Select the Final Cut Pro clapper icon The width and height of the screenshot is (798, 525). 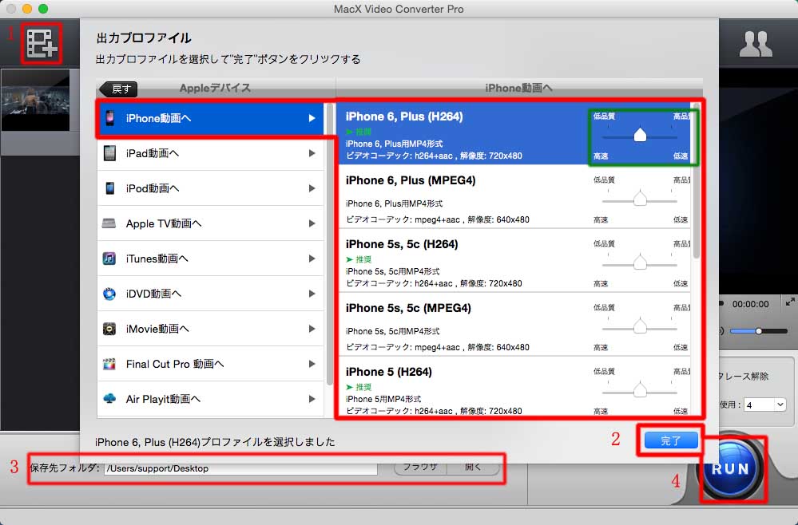(x=109, y=364)
